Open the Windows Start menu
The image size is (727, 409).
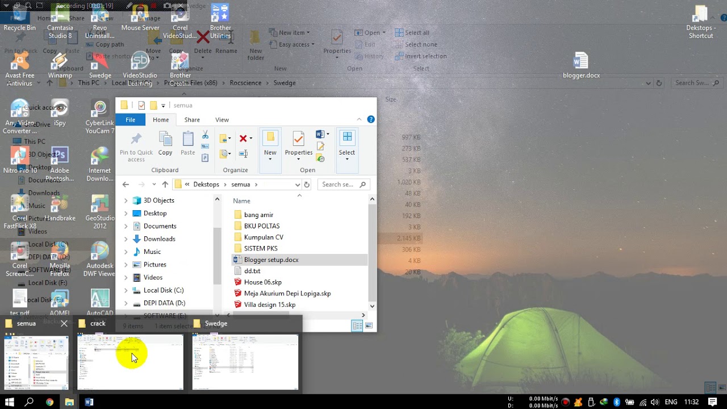pyautogui.click(x=10, y=402)
